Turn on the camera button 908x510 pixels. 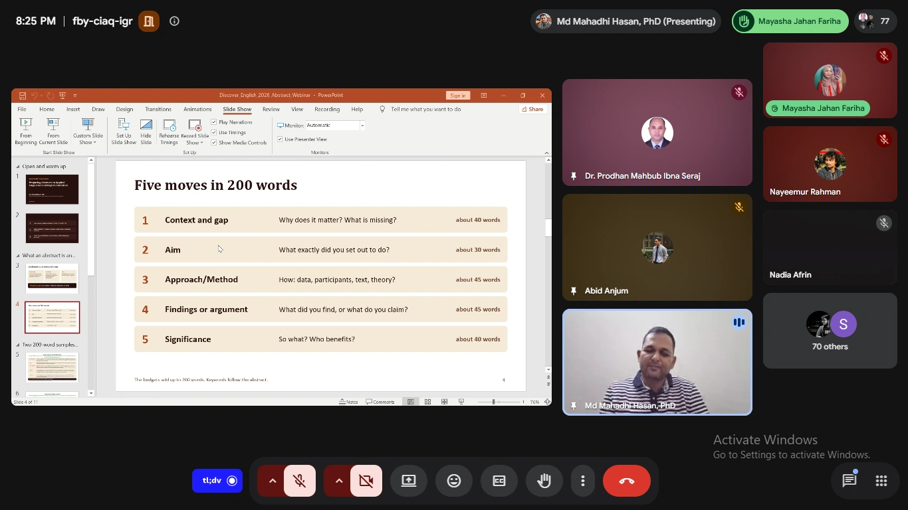coord(366,481)
